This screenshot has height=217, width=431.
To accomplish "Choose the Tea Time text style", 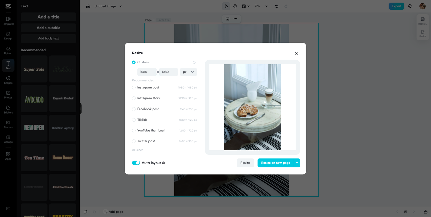I will coord(34,158).
